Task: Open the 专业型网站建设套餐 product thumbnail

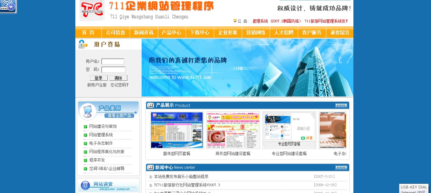Action: click(289, 130)
